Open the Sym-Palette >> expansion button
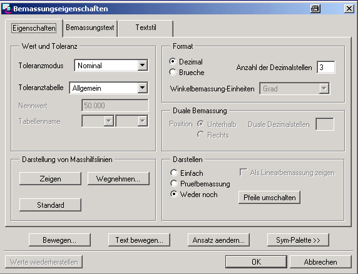The image size is (358, 274). [x=298, y=240]
